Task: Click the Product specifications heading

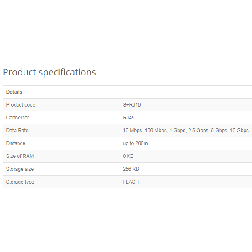Action: click(49, 72)
